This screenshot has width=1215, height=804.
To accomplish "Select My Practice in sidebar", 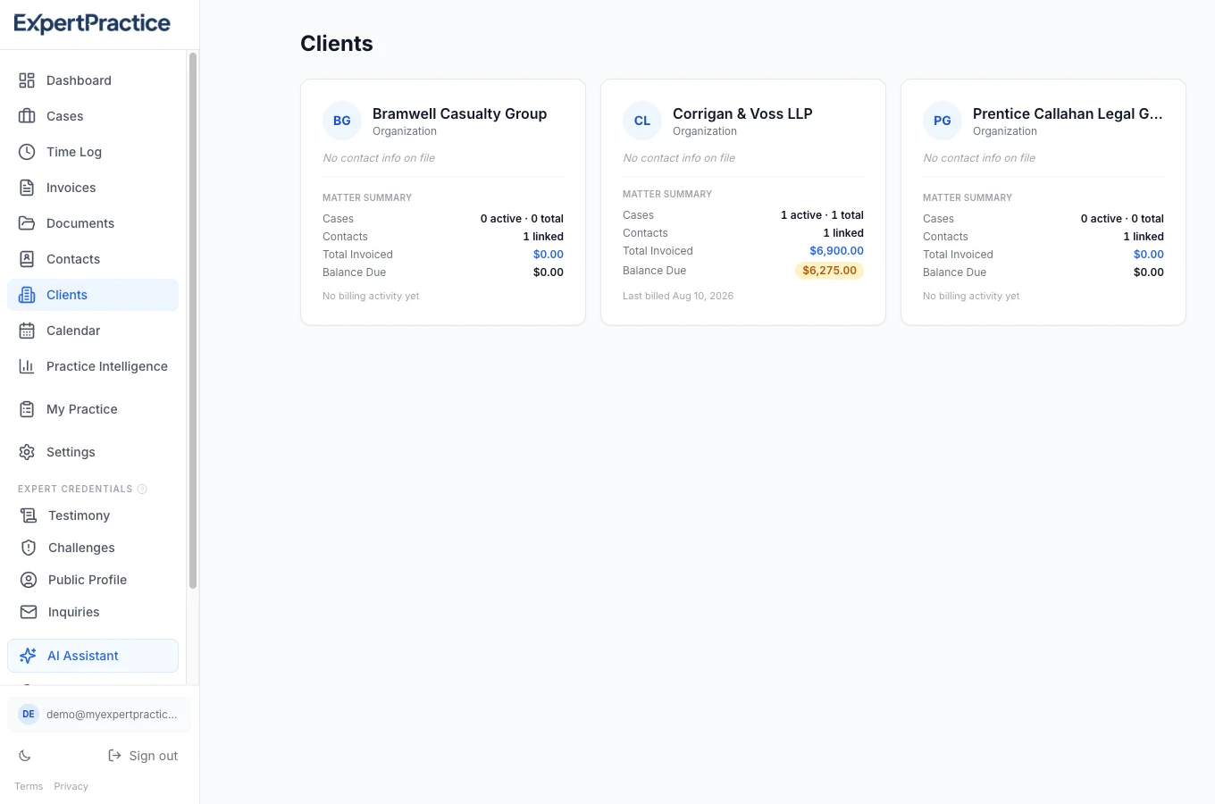I will [93, 409].
